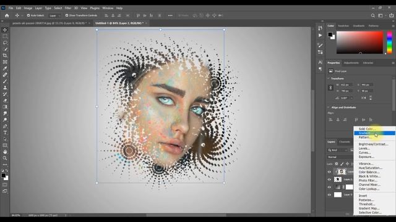
Task: Switch to the Untitled-1 document tab
Action: pos(119,23)
